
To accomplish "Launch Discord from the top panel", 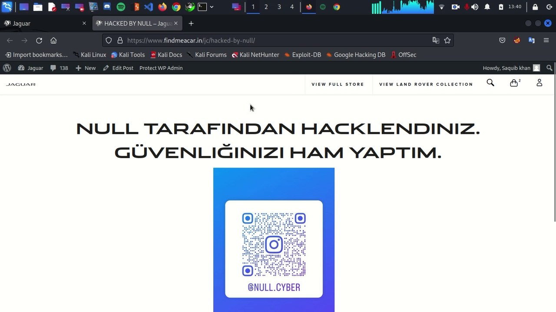I will [107, 7].
